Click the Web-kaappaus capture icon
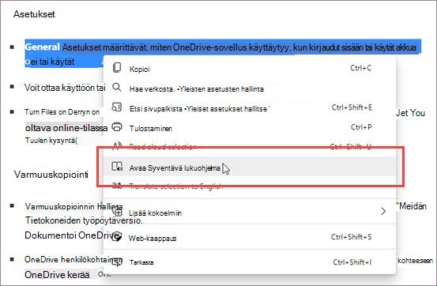The width and height of the screenshot is (437, 286). [x=117, y=237]
